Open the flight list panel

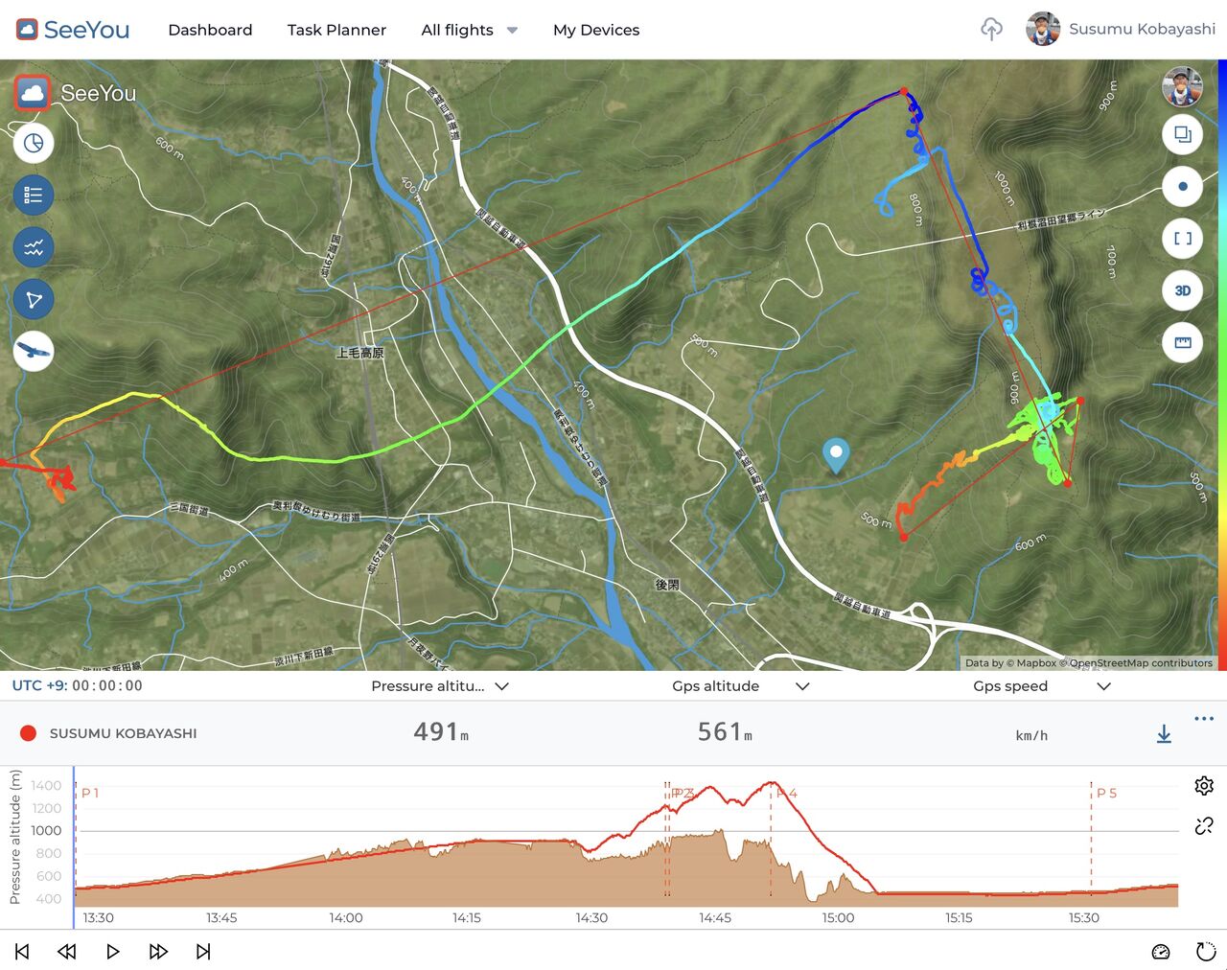pos(34,195)
